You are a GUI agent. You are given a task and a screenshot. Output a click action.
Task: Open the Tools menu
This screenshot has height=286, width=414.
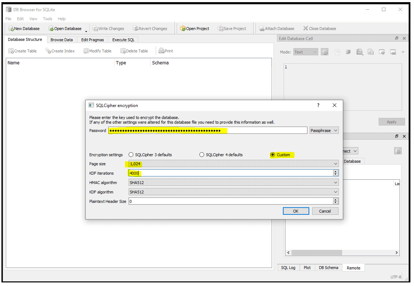(48, 19)
